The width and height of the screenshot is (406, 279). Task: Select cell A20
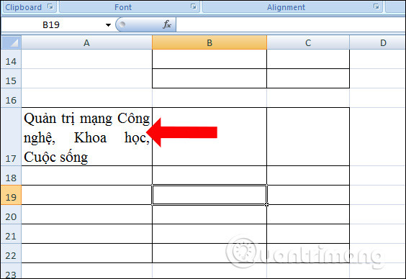[x=86, y=214]
